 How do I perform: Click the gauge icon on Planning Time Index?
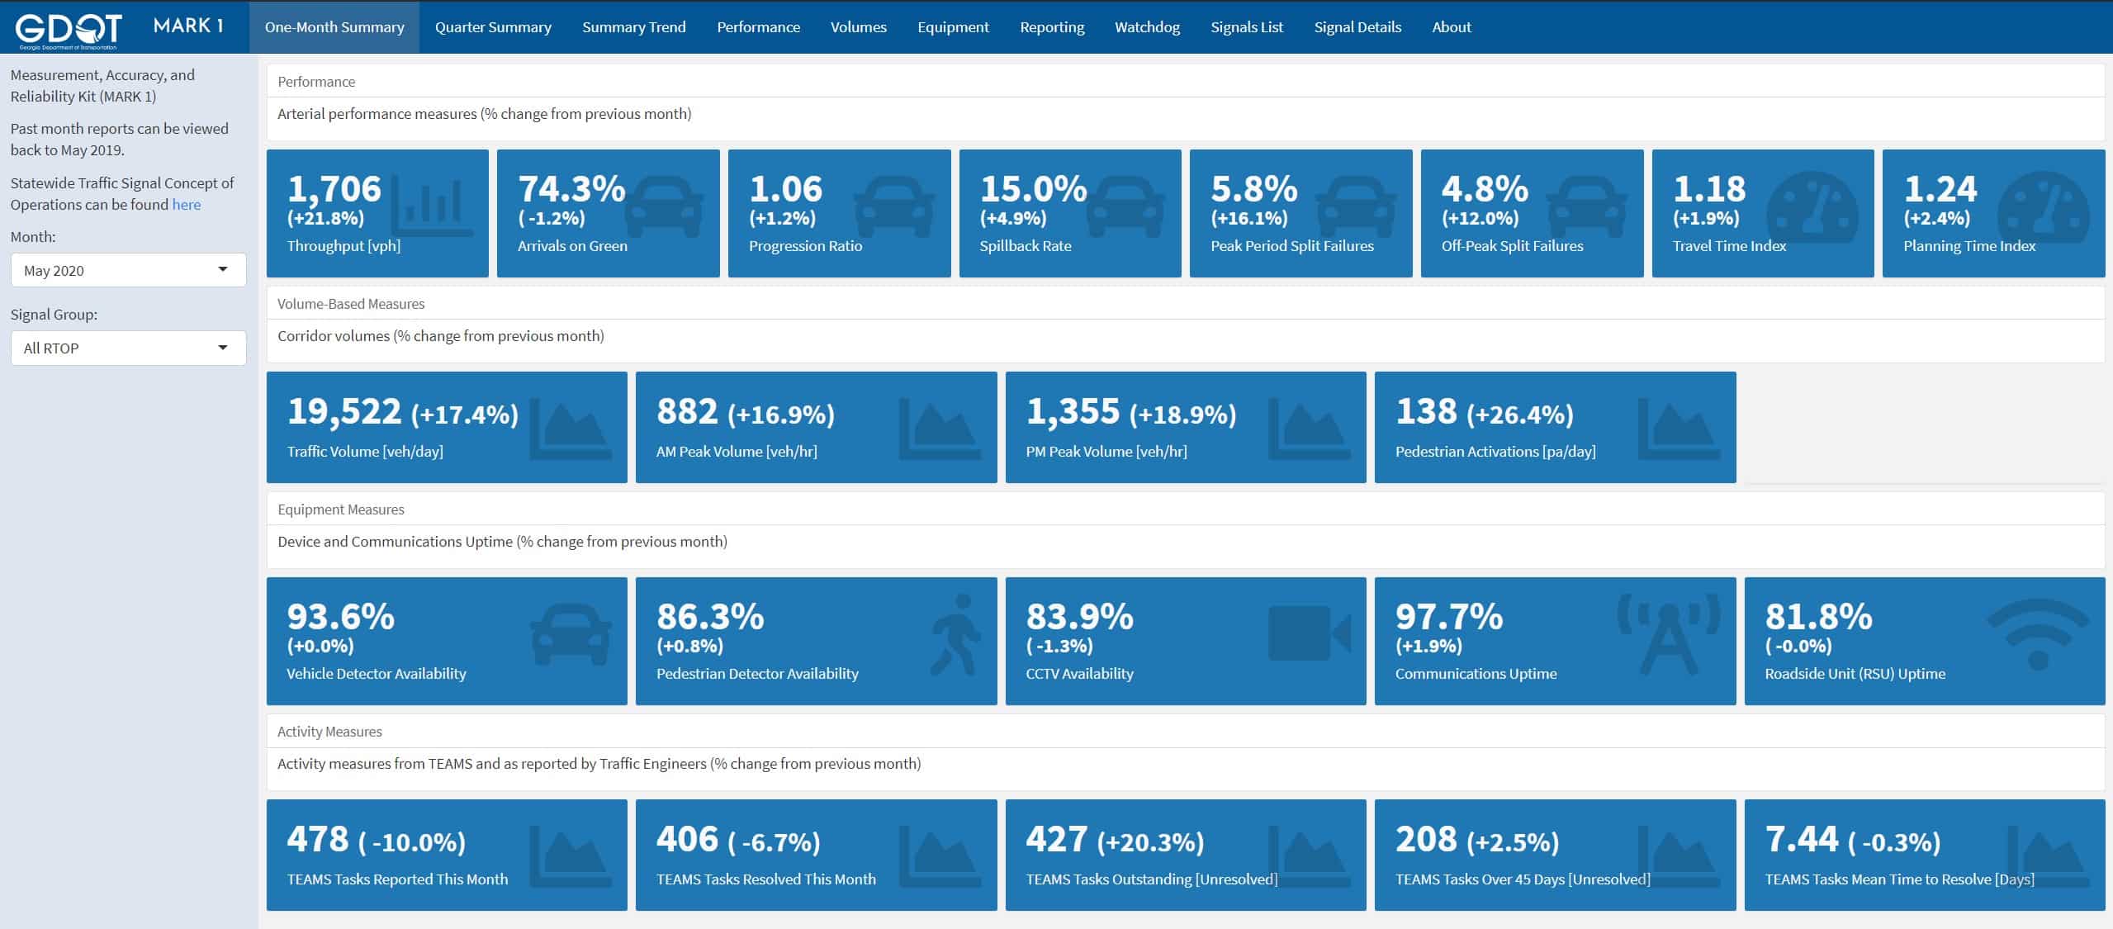[2043, 206]
